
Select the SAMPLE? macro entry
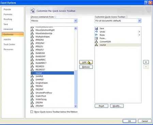click(52, 79)
